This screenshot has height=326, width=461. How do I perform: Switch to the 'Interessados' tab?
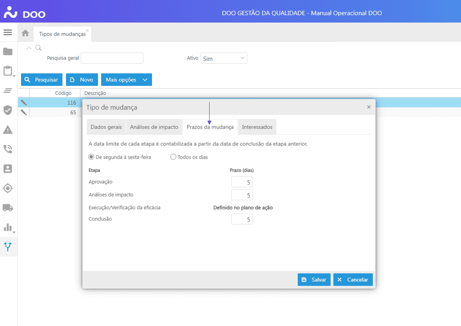pos(257,127)
